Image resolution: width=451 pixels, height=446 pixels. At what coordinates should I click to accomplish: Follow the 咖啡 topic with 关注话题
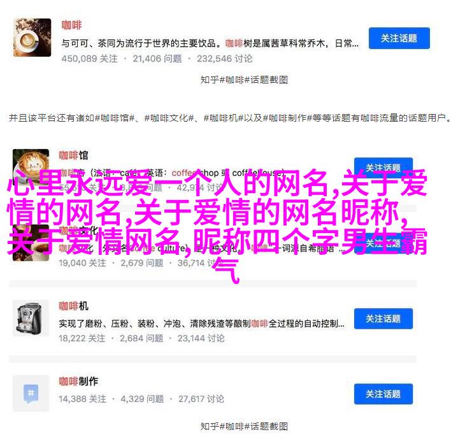click(399, 38)
